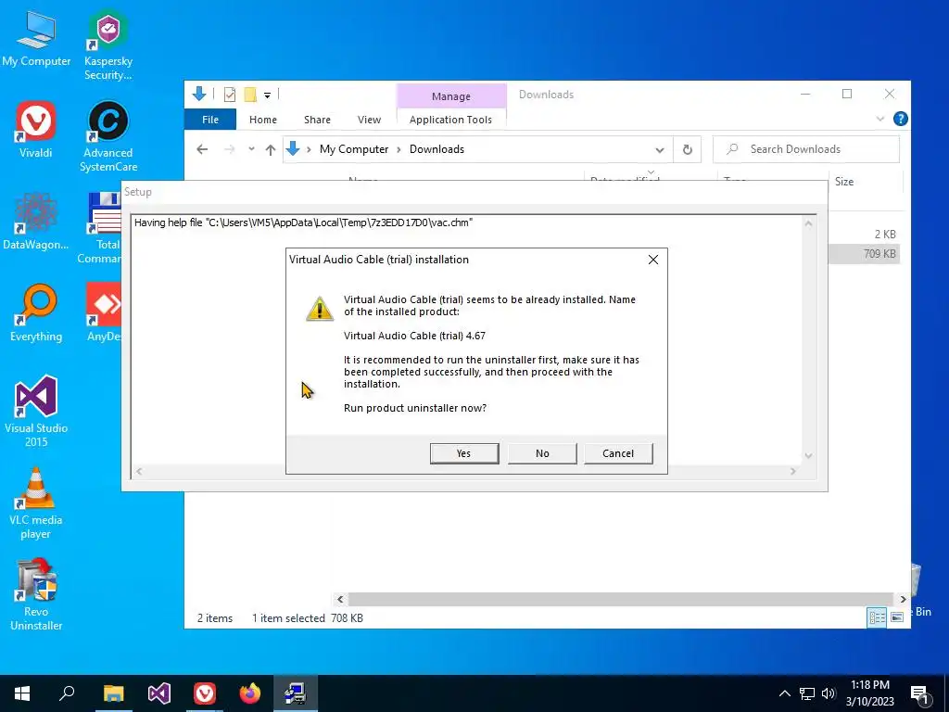Go up one folder level
This screenshot has height=712, width=949.
271,149
